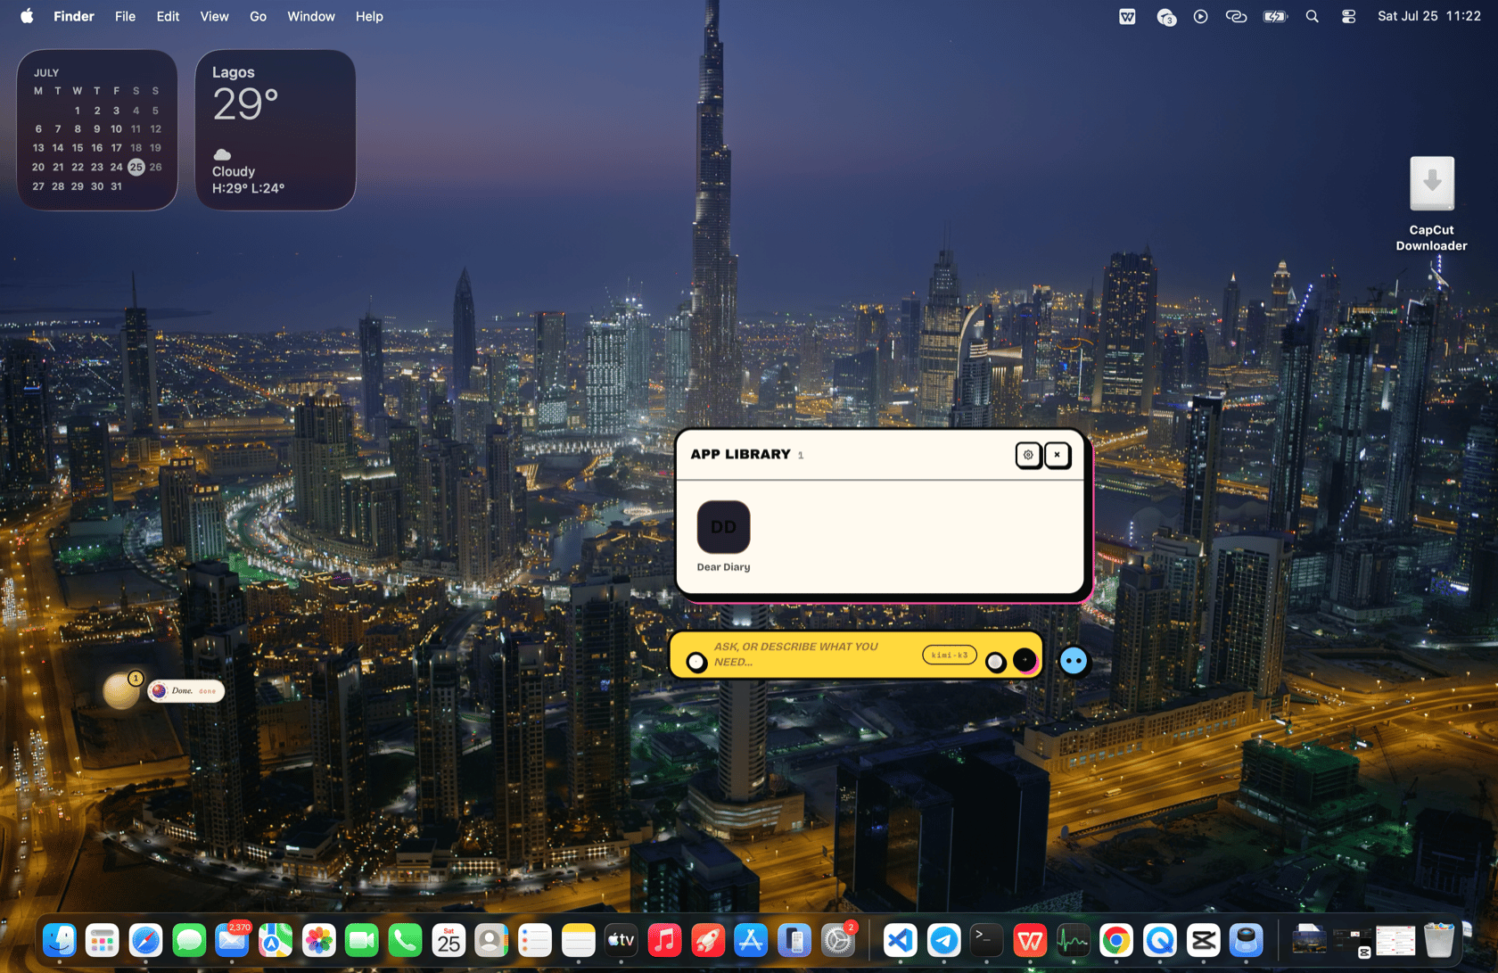Screen dimensions: 1498x973
Task: Open Notes from the Dock
Action: tap(578, 940)
